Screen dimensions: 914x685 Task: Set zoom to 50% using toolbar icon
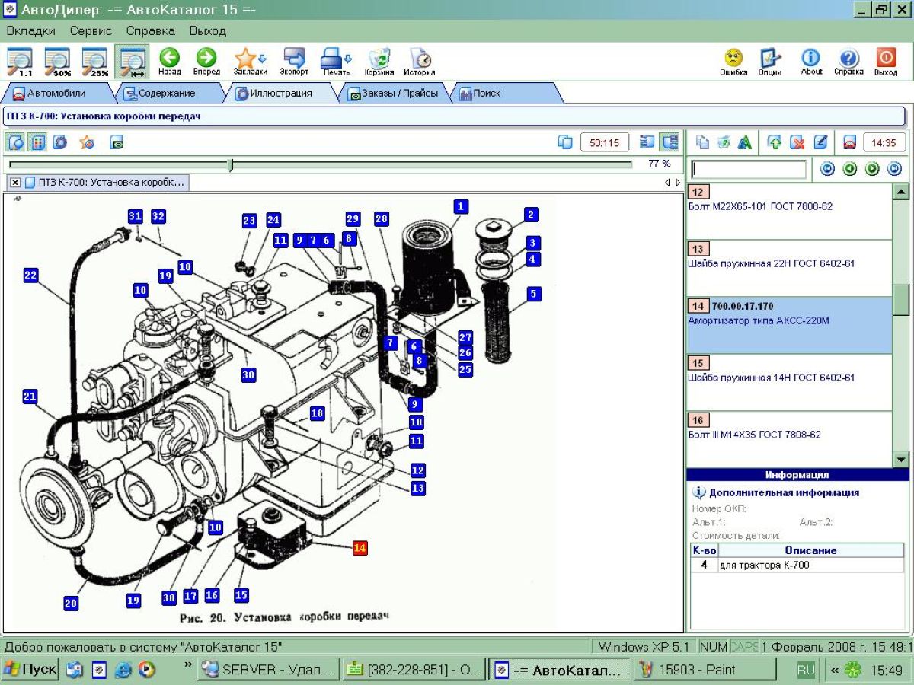[x=57, y=62]
